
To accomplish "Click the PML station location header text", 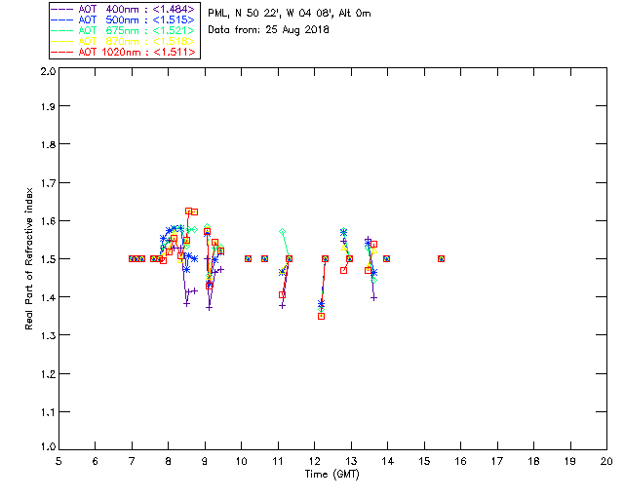I will click(x=290, y=13).
